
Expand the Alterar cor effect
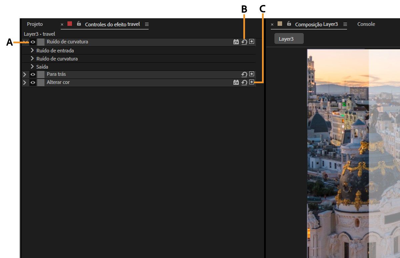coord(24,82)
